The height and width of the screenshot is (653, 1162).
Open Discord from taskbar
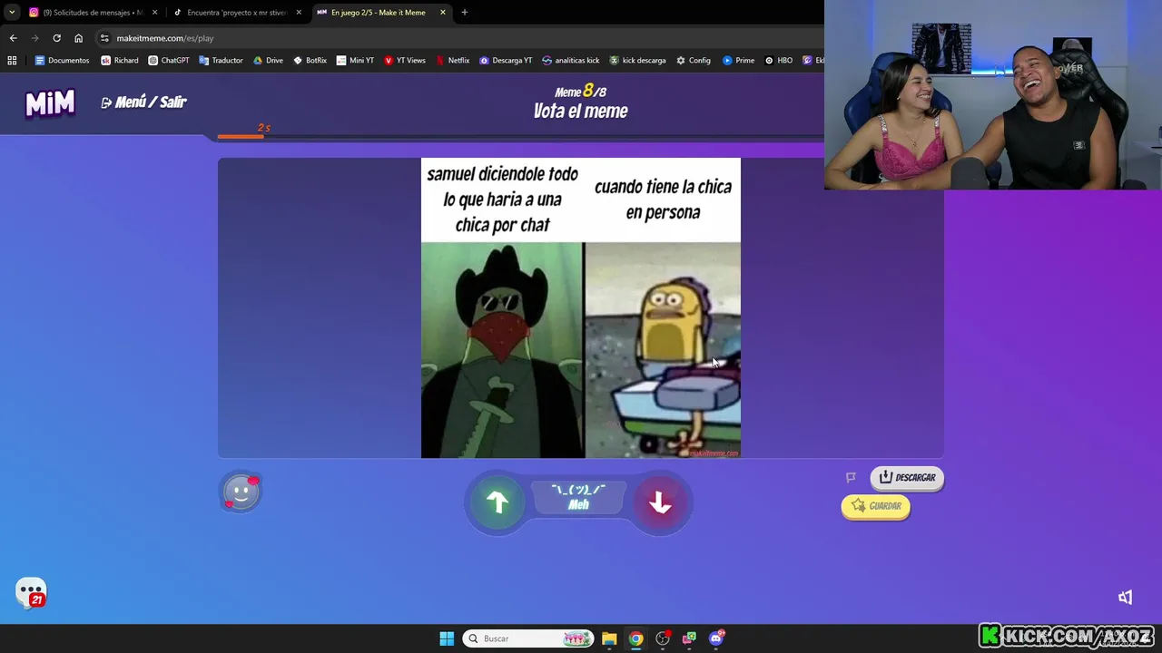[716, 638]
